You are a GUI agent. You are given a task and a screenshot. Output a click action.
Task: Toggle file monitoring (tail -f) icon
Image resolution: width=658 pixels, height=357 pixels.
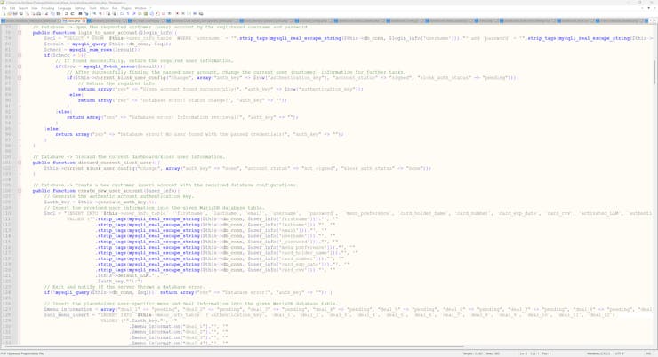pyautogui.click(x=170, y=13)
